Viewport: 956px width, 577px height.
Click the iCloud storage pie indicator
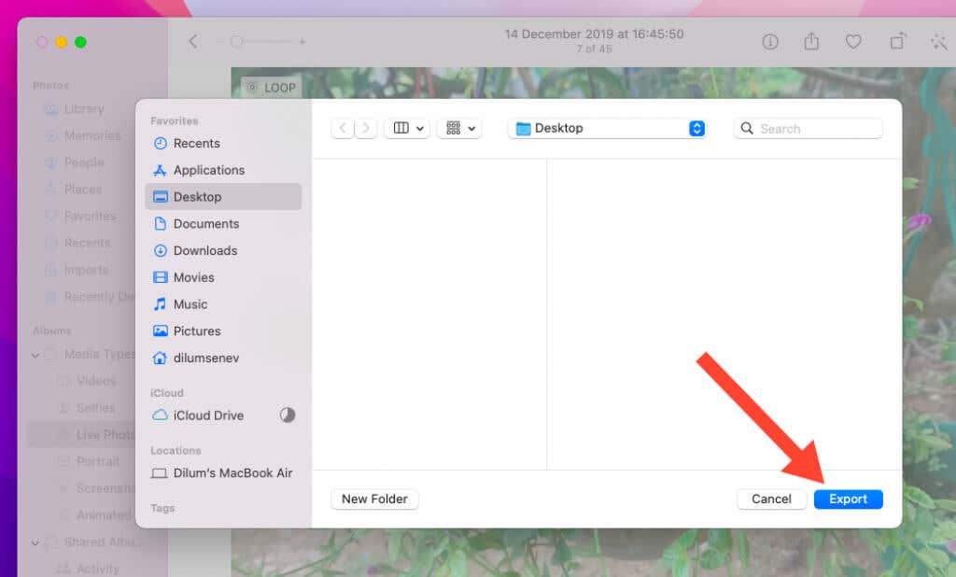point(288,415)
